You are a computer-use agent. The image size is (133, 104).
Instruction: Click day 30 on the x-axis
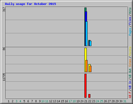(121, 101)
